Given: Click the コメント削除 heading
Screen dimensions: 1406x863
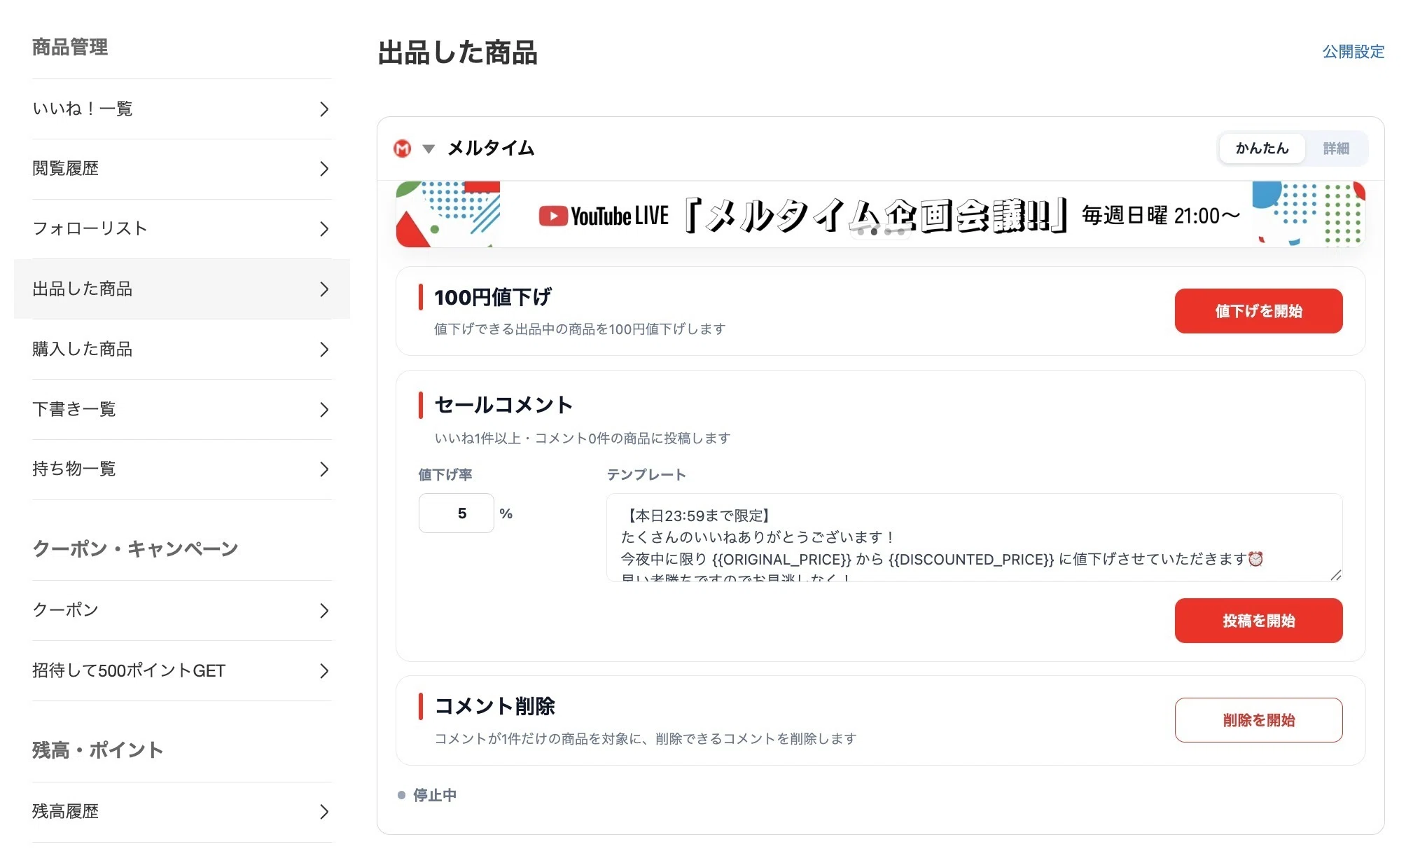Looking at the screenshot, I should (495, 706).
